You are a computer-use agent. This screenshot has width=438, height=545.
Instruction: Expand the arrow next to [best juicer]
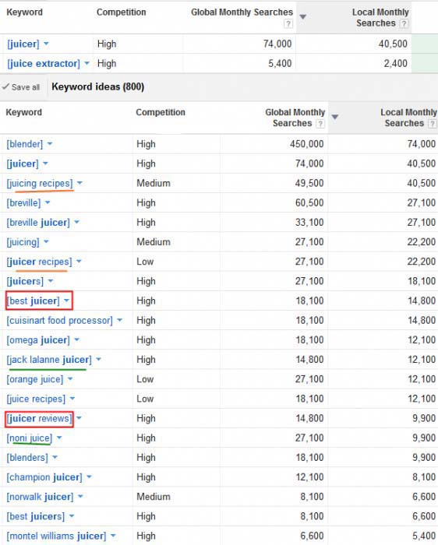(x=66, y=301)
